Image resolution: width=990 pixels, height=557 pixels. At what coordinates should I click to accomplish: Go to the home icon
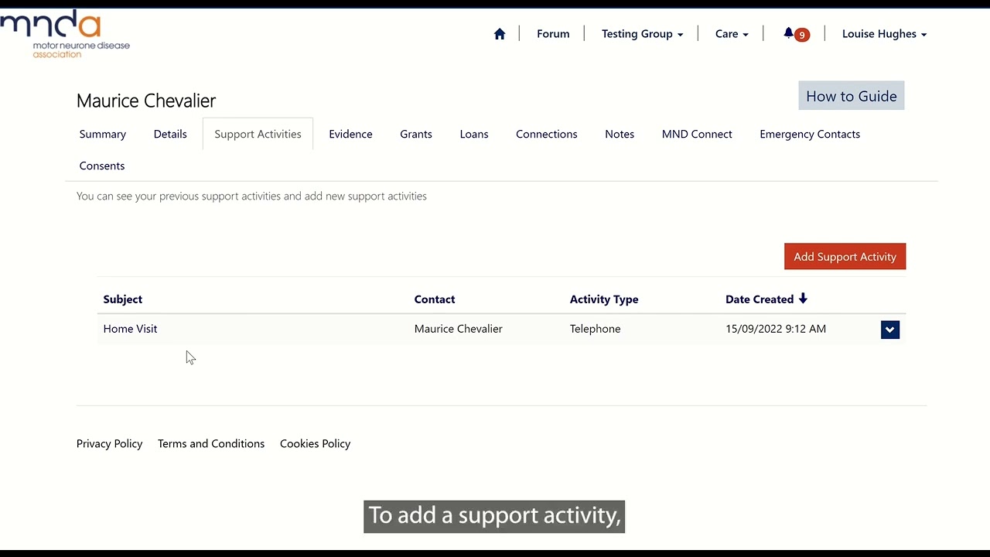tap(500, 34)
